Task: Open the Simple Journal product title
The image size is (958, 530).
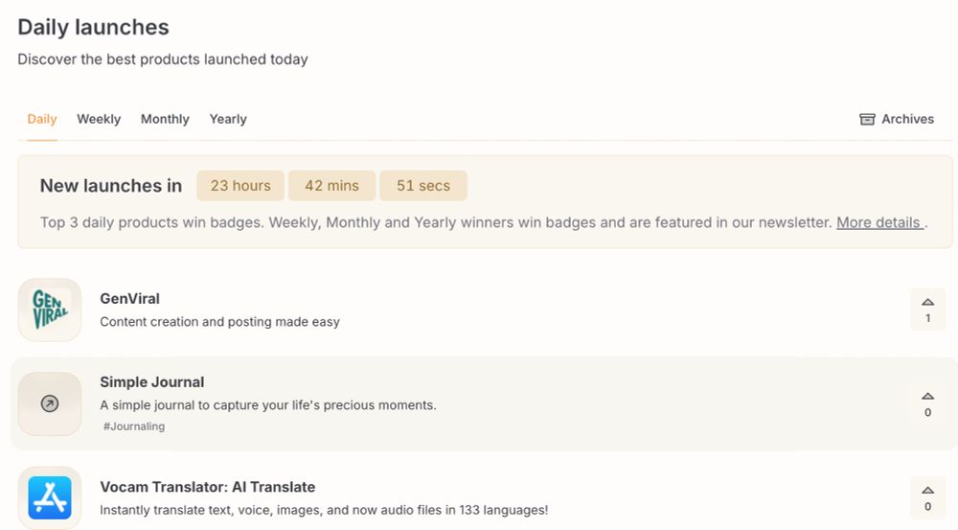Action: pos(152,382)
